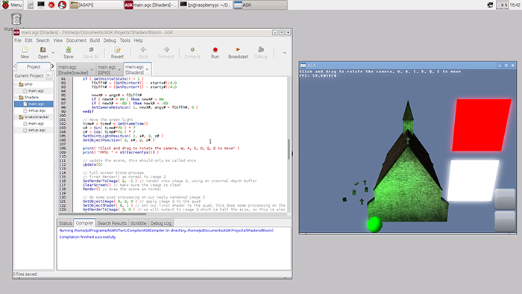Click the editor vertical scrollbar thumb
Image resolution: width=522 pixels, height=294 pixels.
[x=289, y=148]
